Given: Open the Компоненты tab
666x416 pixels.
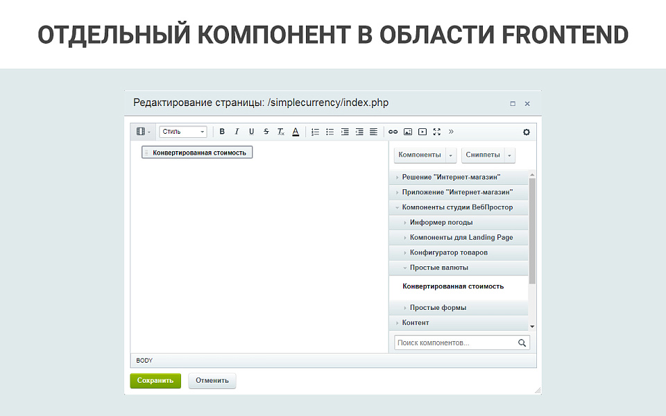Looking at the screenshot, I should pos(420,155).
